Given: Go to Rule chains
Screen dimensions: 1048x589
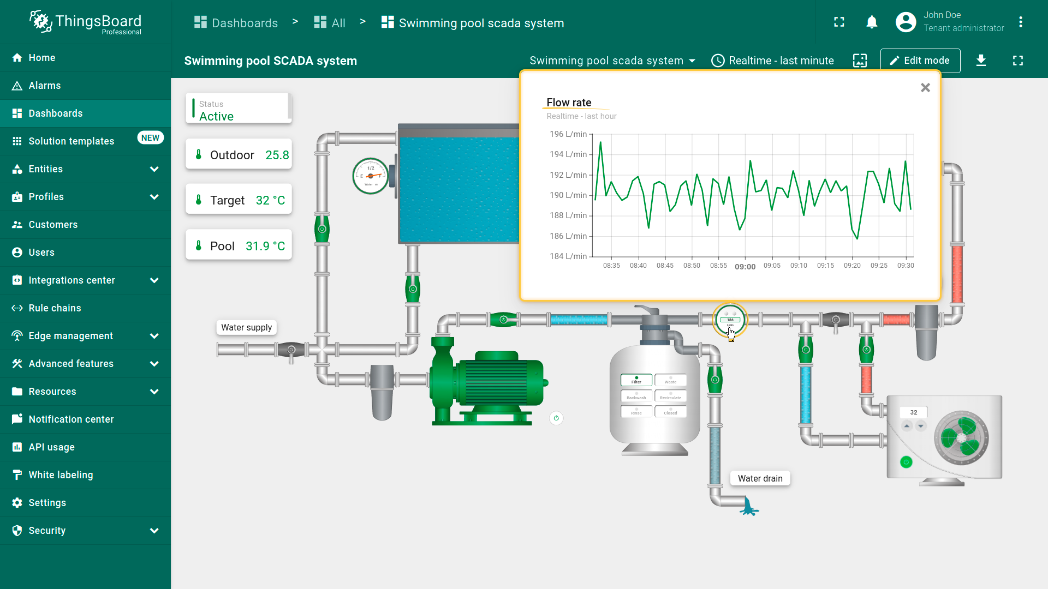Looking at the screenshot, I should 55,308.
